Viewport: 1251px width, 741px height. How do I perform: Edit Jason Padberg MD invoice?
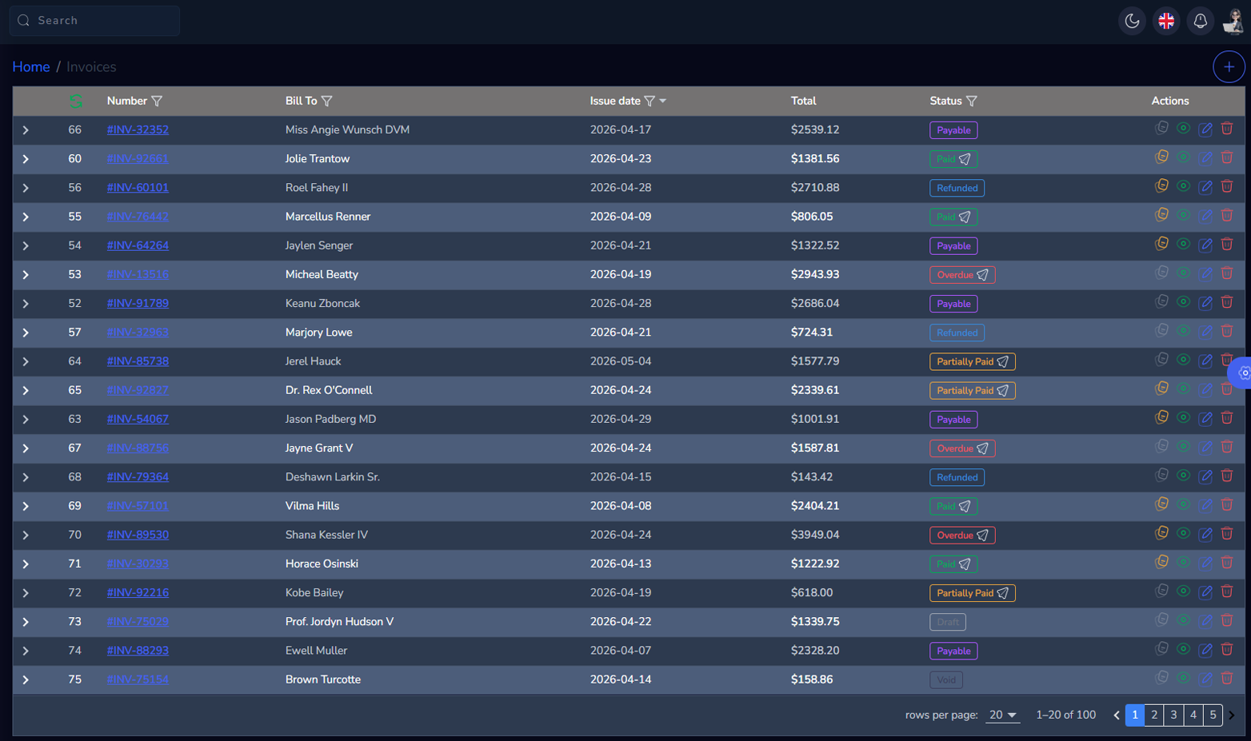1205,418
